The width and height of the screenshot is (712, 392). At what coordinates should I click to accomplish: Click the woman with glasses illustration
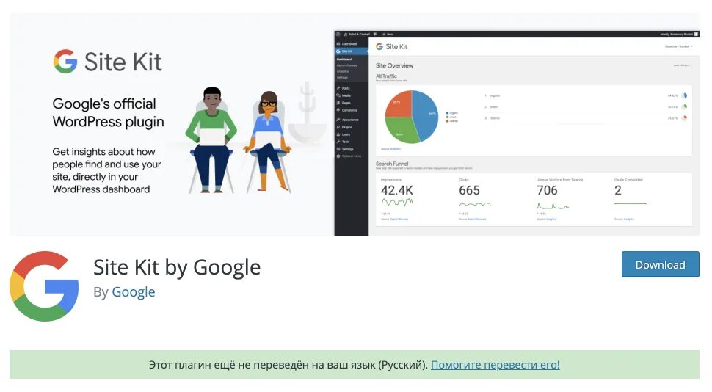tap(268, 141)
